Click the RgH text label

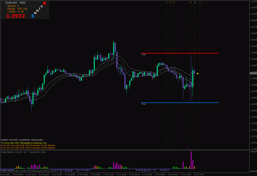(144, 55)
